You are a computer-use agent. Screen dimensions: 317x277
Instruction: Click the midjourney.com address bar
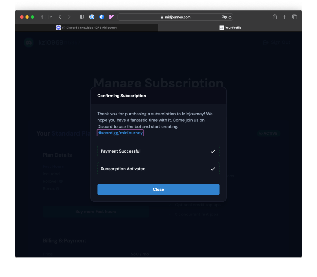click(175, 17)
